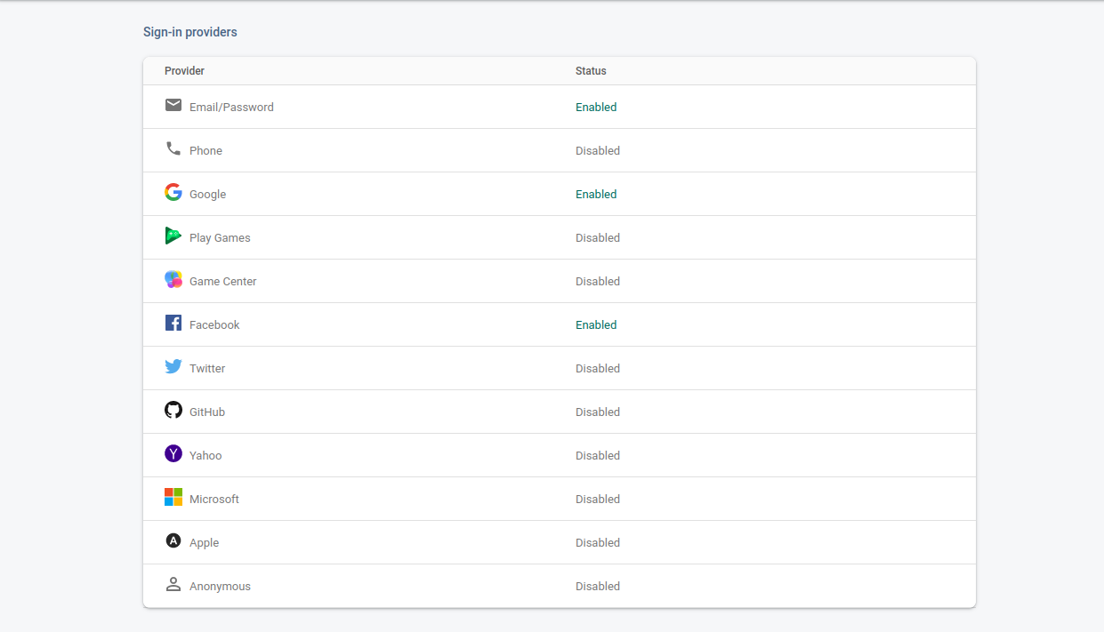Click the Phone handset icon

tap(173, 148)
